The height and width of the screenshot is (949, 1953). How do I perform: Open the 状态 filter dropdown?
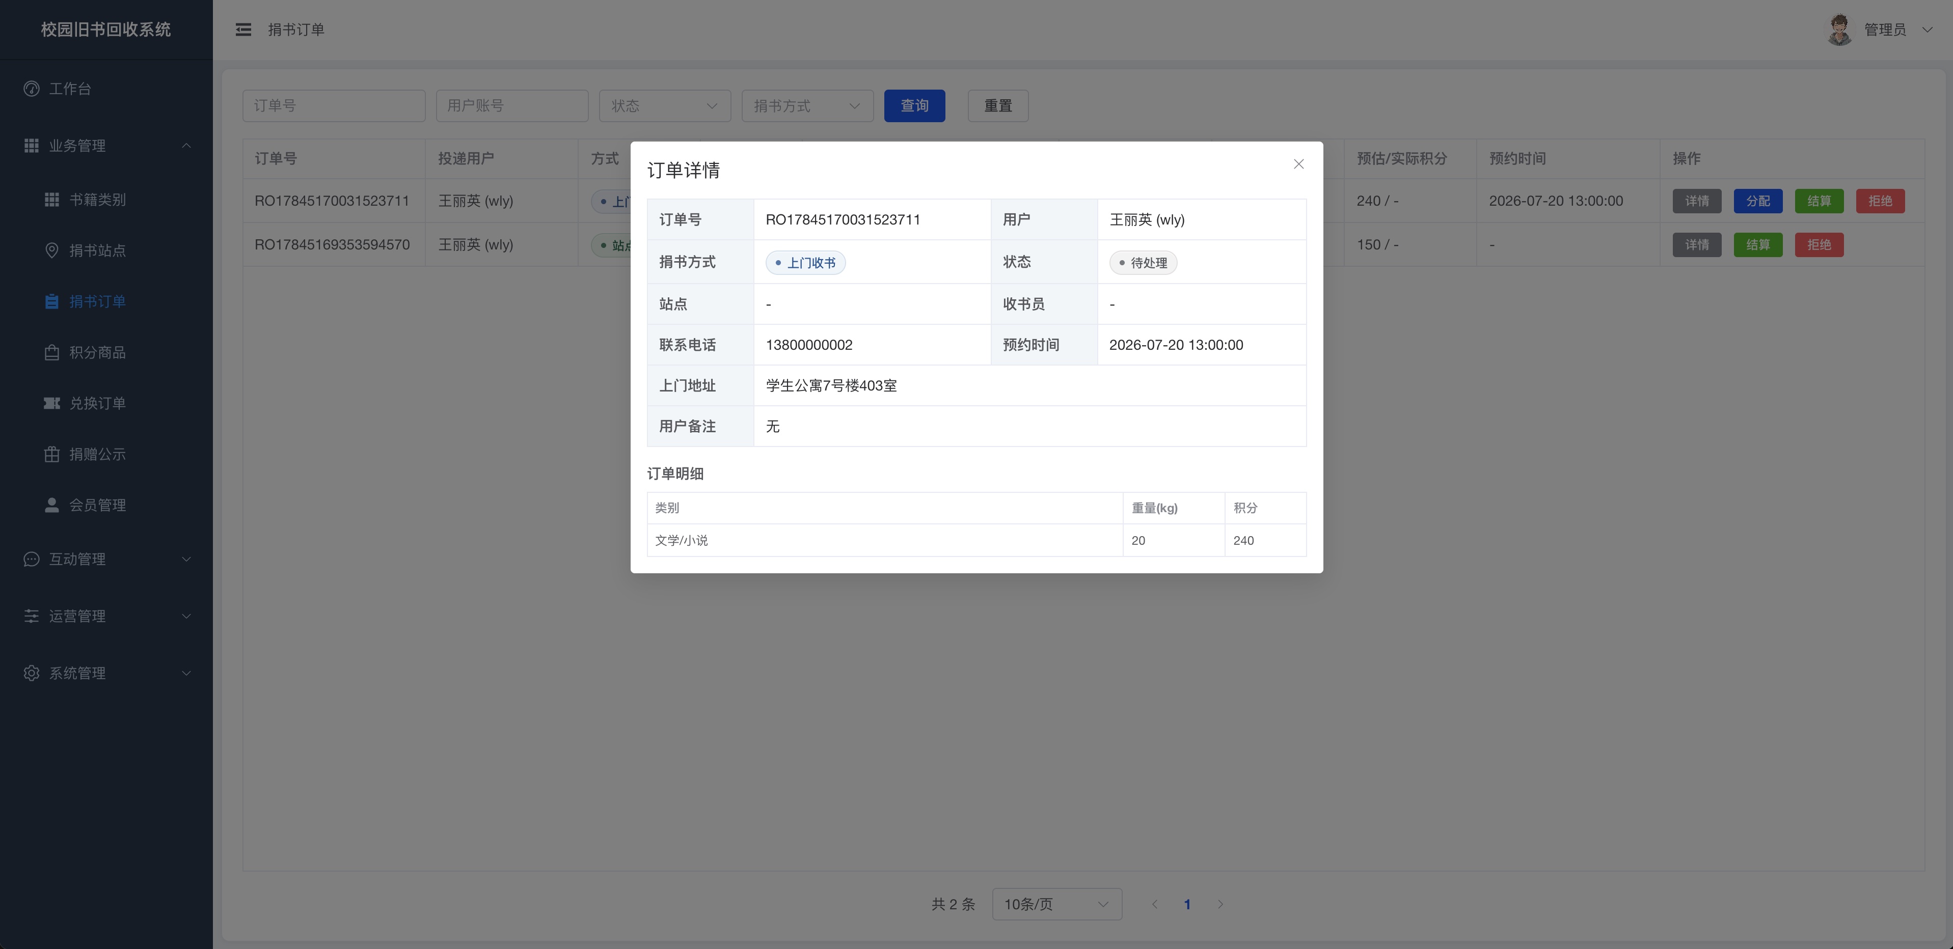point(665,106)
